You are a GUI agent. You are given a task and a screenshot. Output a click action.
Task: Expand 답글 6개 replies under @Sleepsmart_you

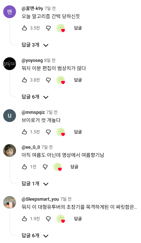pos(35,236)
